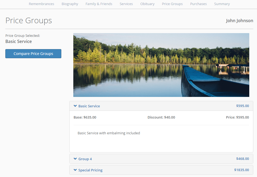Screen dimensions: 257x177
Task: Click the lake and canoe banner image
Action: 161,65
